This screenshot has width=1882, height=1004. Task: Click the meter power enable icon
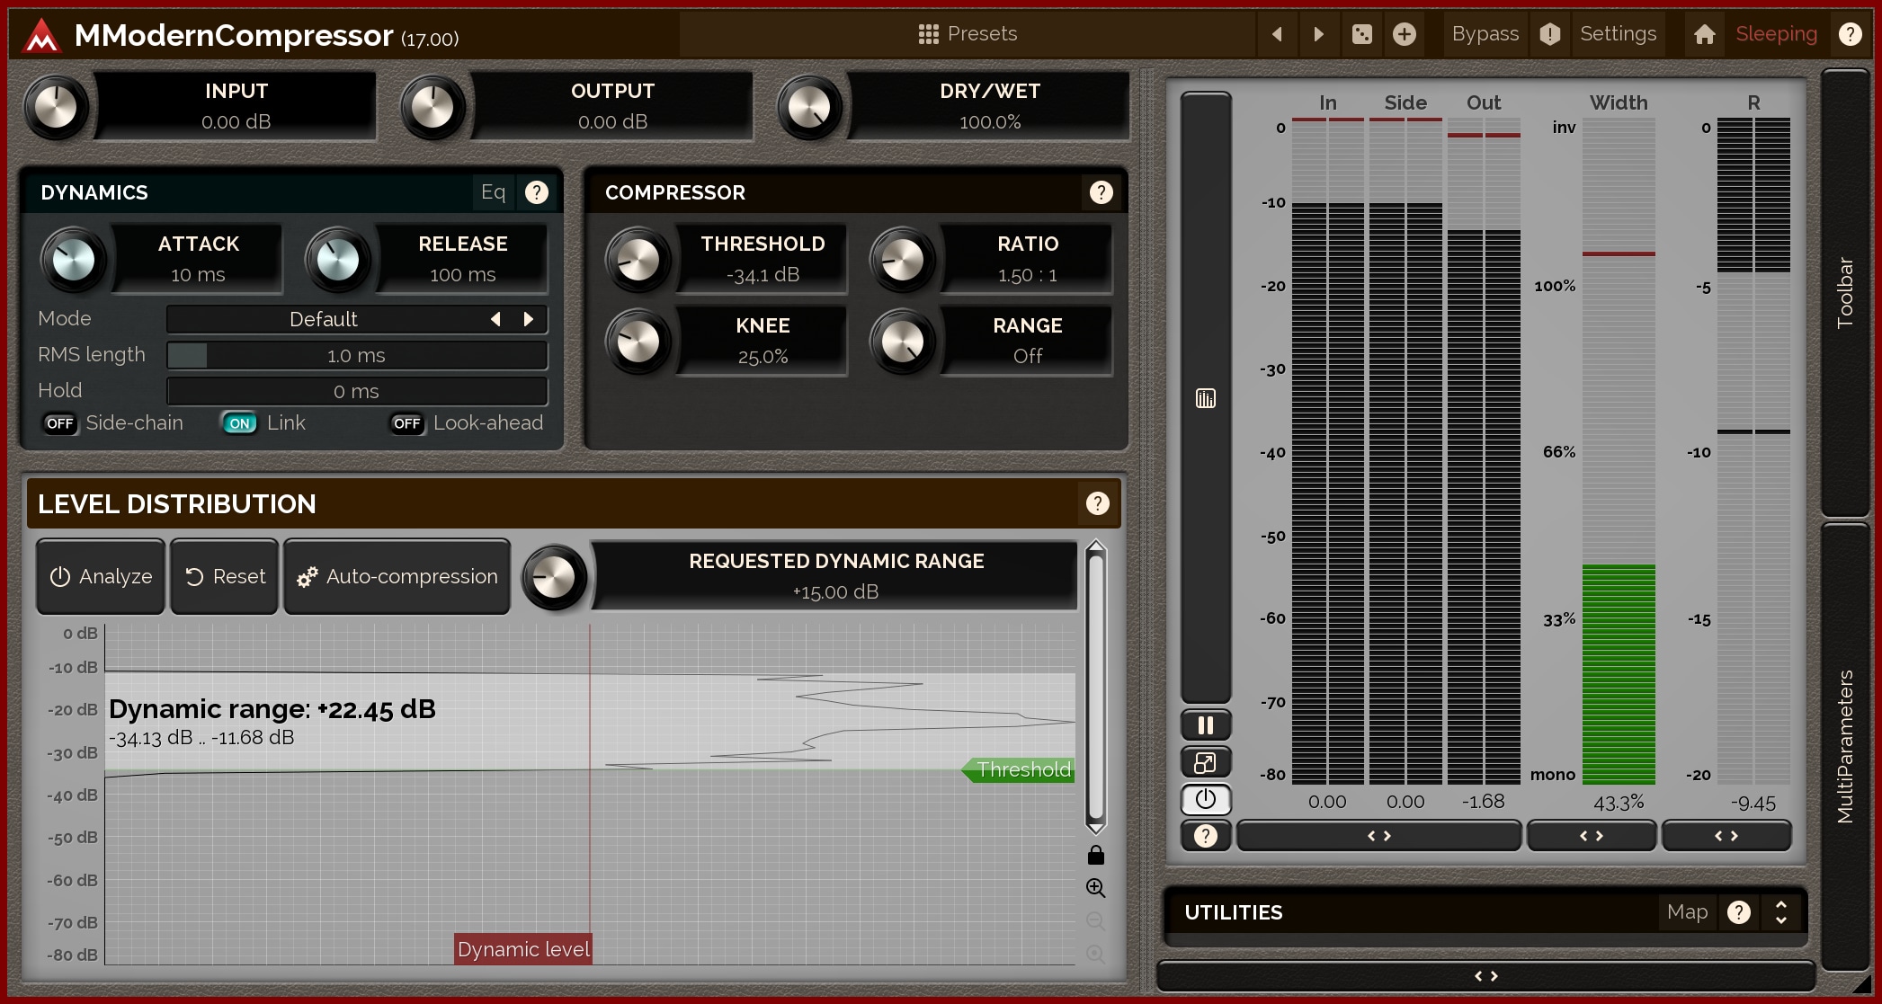tap(1205, 799)
